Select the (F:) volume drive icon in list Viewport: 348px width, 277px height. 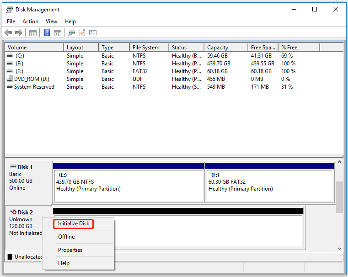pyautogui.click(x=10, y=71)
